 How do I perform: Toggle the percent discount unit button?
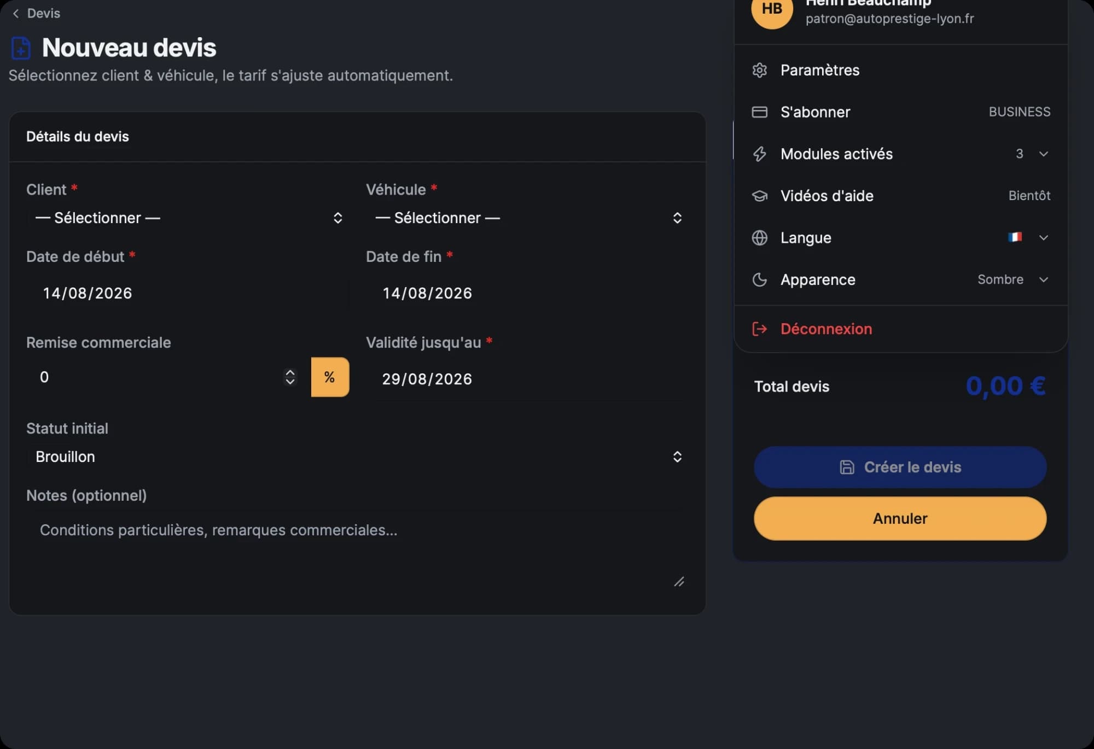click(x=330, y=377)
